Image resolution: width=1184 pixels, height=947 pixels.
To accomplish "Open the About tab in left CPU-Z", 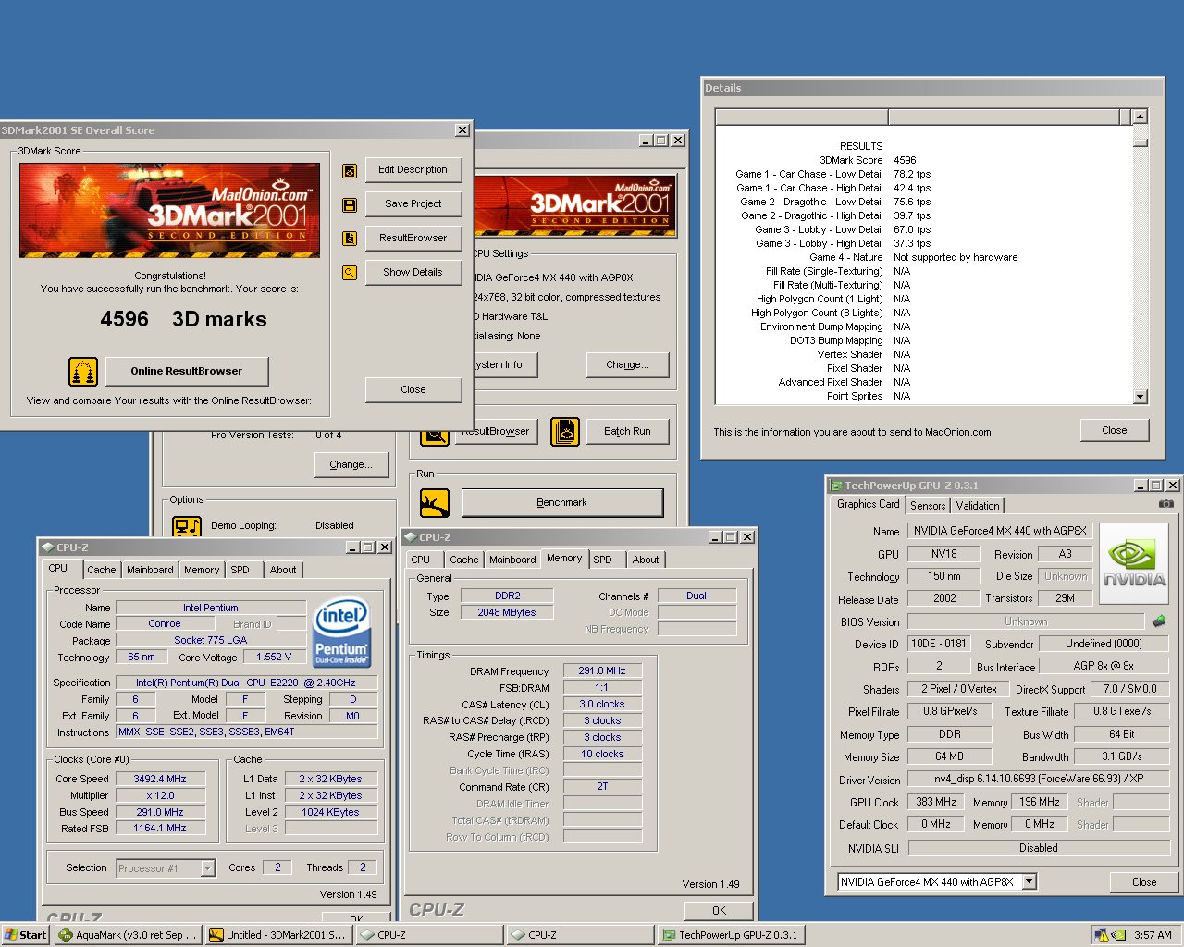I will (283, 571).
